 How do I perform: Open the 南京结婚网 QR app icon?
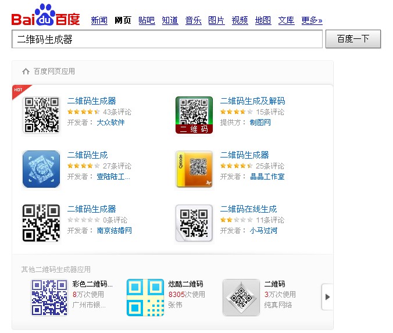tap(41, 223)
